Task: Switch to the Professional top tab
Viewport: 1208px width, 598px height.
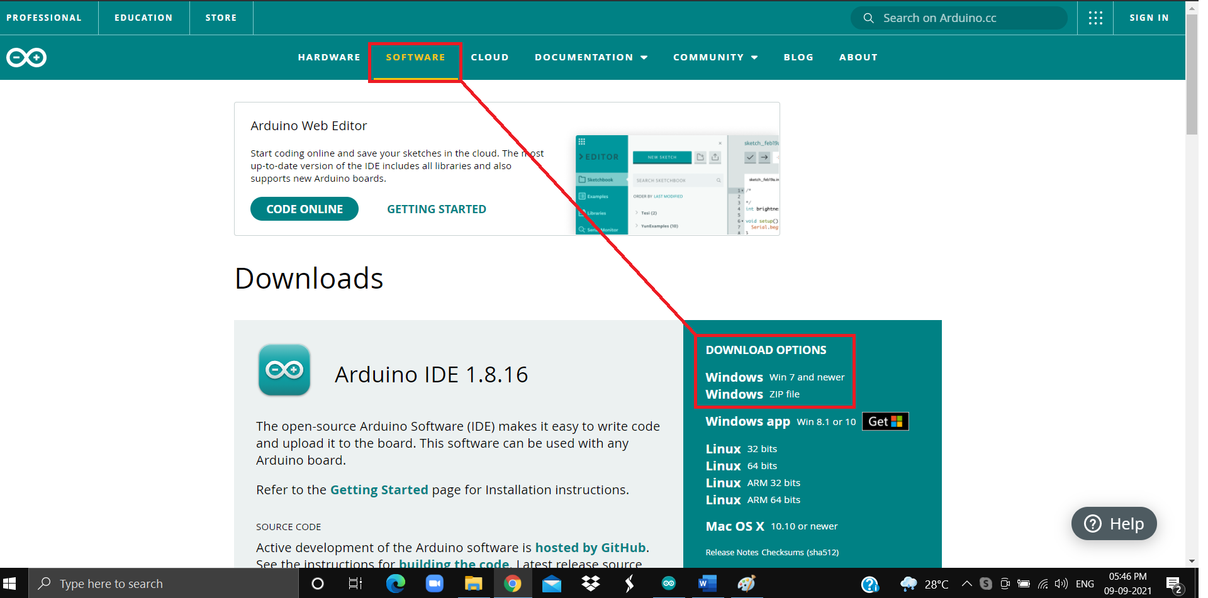Action: pyautogui.click(x=44, y=18)
